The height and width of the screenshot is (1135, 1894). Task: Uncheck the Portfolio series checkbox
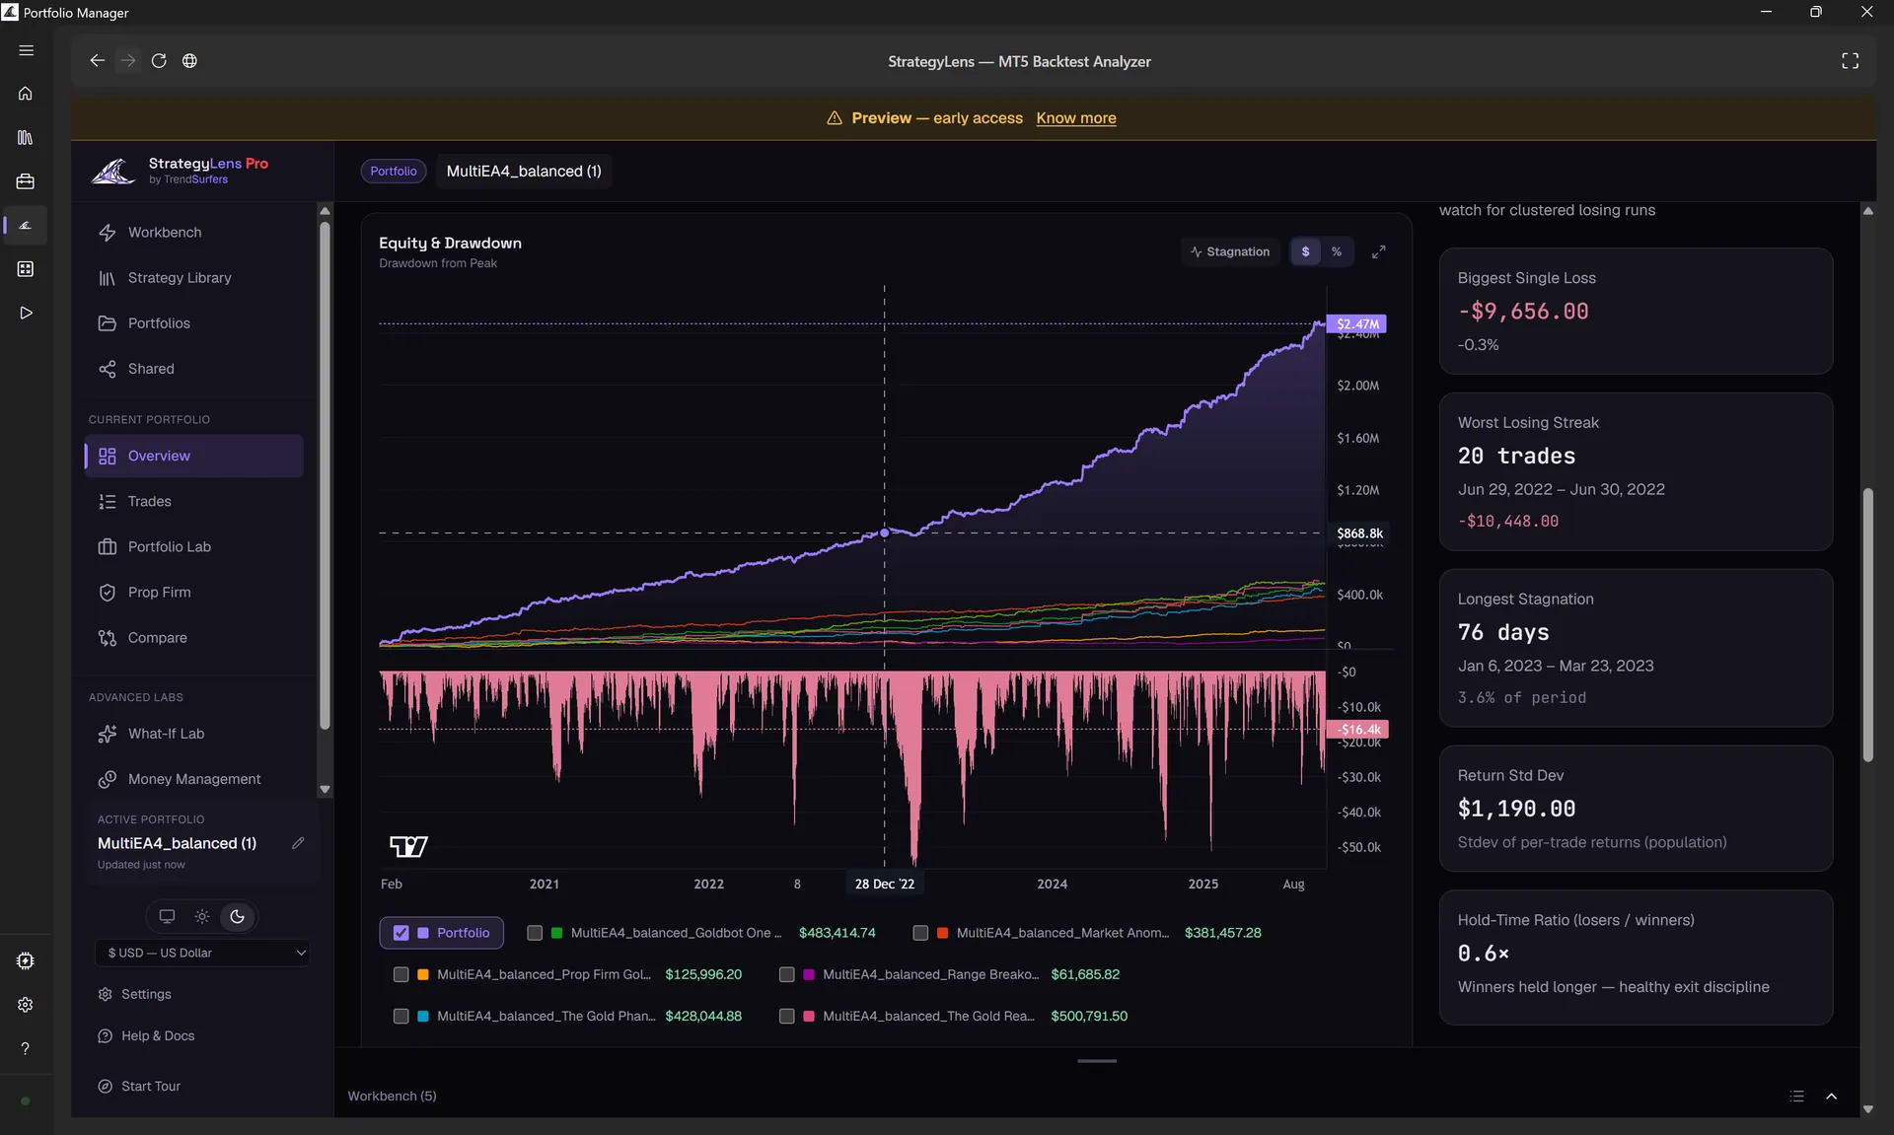[x=401, y=933]
